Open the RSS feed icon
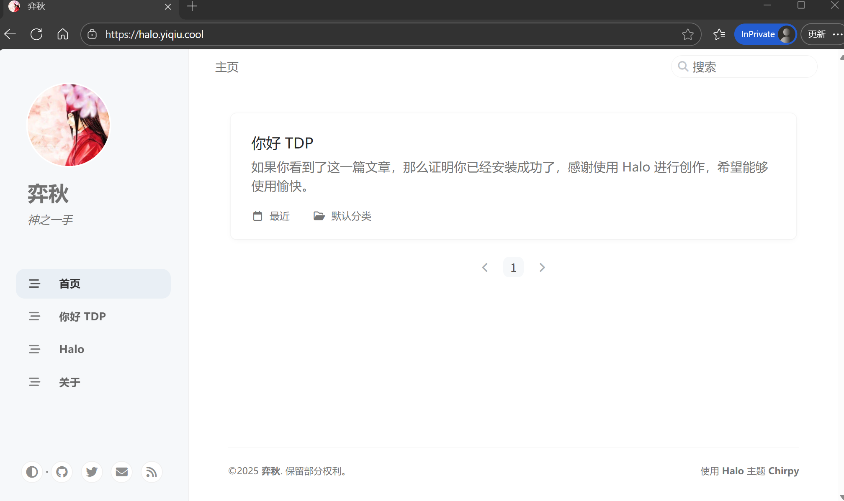The width and height of the screenshot is (844, 501). point(151,472)
